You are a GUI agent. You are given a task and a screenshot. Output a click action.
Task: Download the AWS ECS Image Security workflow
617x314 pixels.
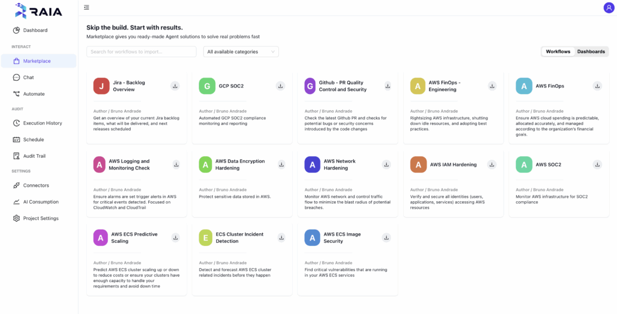click(x=387, y=237)
